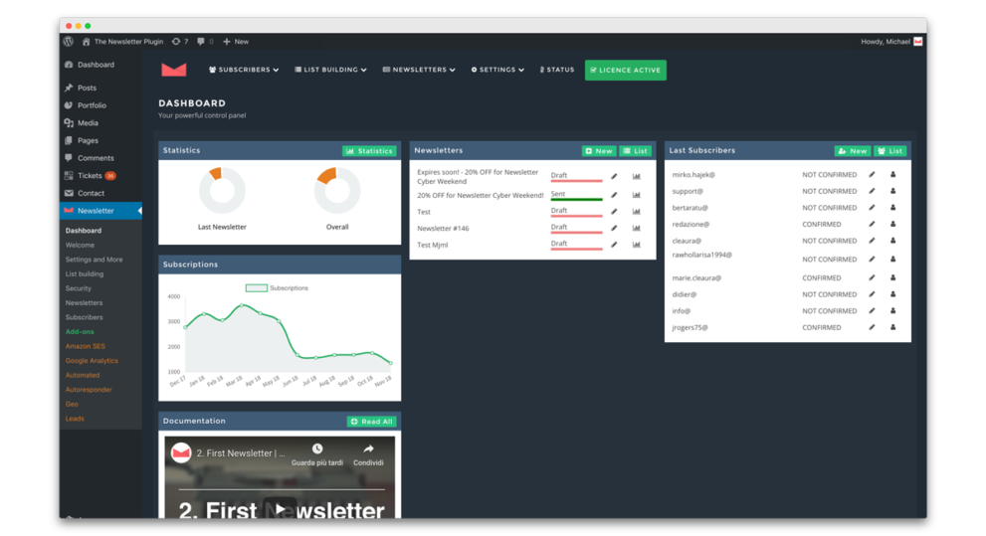Open profile icon for jrogers75@ subscriber

tap(892, 327)
